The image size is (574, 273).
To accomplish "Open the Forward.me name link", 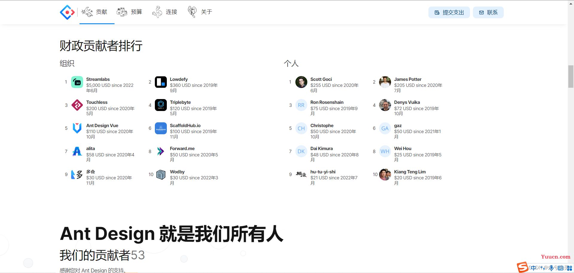I will [182, 149].
